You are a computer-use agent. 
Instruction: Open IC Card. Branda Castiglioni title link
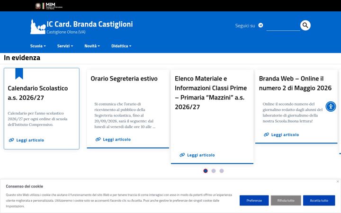(90, 24)
